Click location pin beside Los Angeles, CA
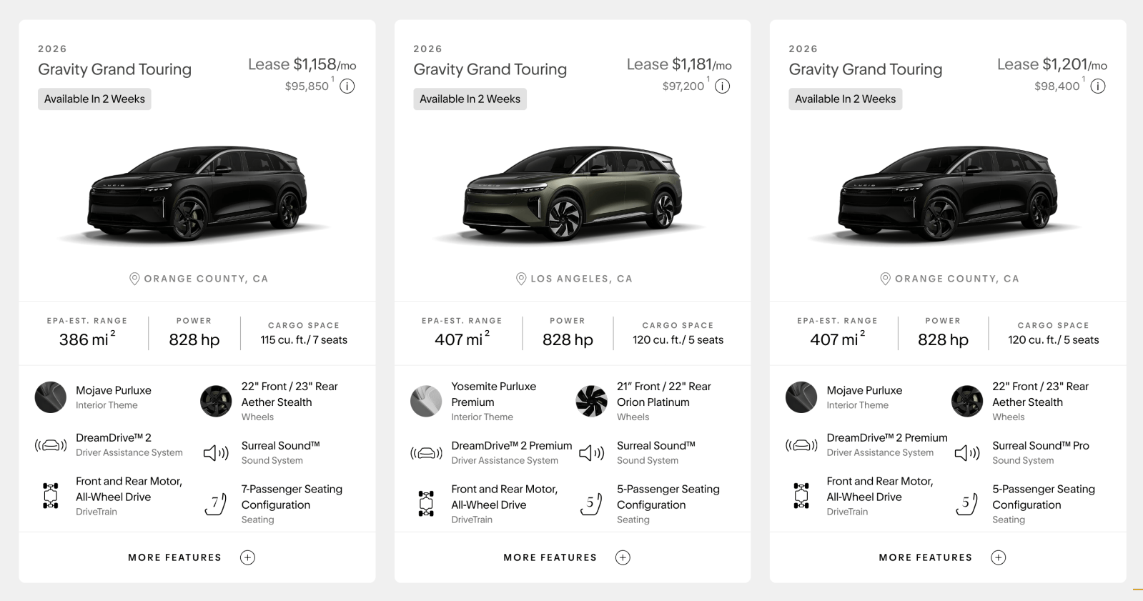 tap(521, 279)
